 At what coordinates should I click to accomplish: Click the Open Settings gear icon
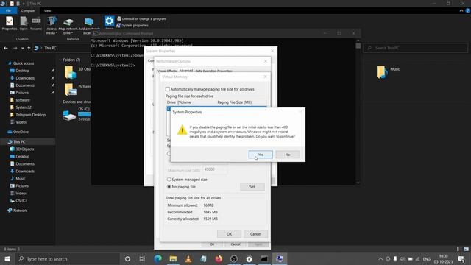110,22
